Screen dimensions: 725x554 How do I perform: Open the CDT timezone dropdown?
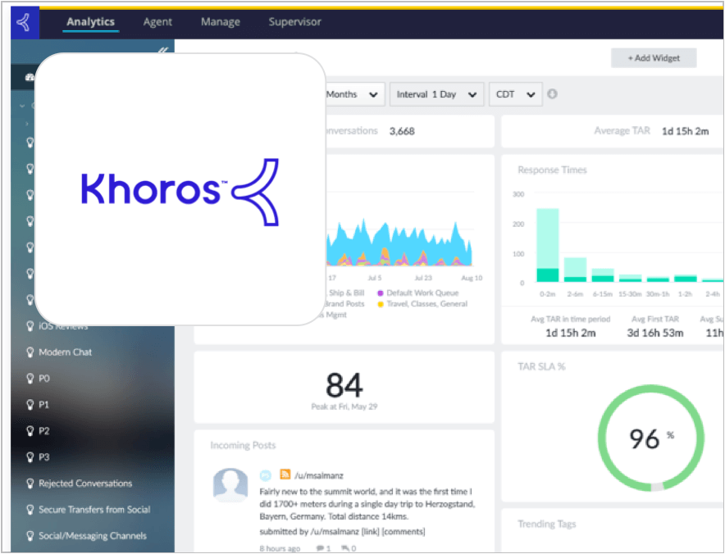(516, 95)
